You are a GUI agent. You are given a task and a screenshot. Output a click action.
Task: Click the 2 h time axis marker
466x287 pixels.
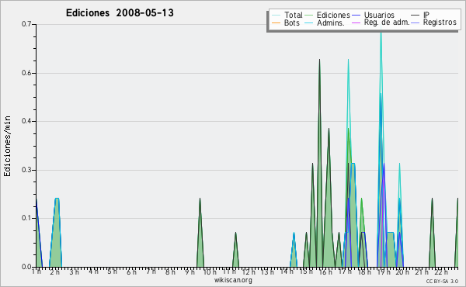click(54, 271)
